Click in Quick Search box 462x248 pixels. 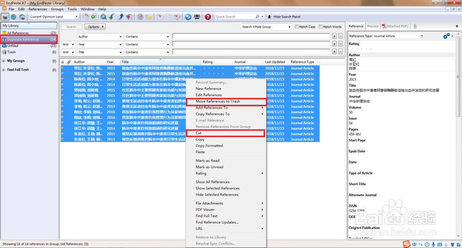click(235, 17)
